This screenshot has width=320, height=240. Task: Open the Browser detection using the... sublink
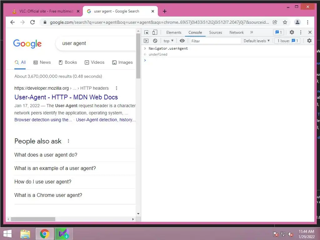point(43,120)
